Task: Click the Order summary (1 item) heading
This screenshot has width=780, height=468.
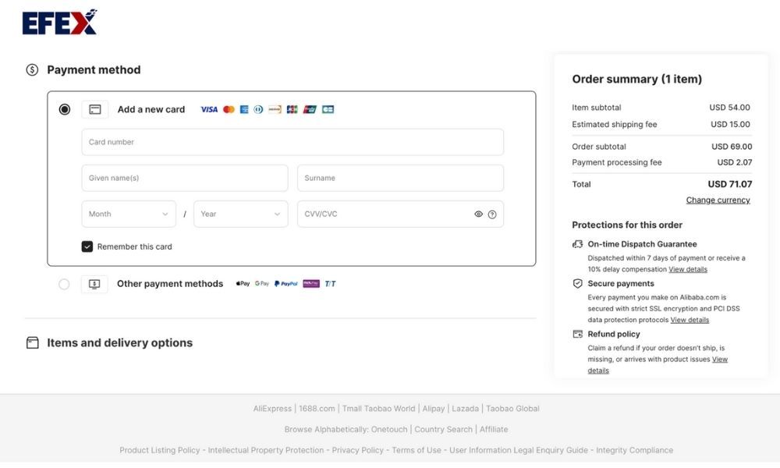Action: [636, 79]
